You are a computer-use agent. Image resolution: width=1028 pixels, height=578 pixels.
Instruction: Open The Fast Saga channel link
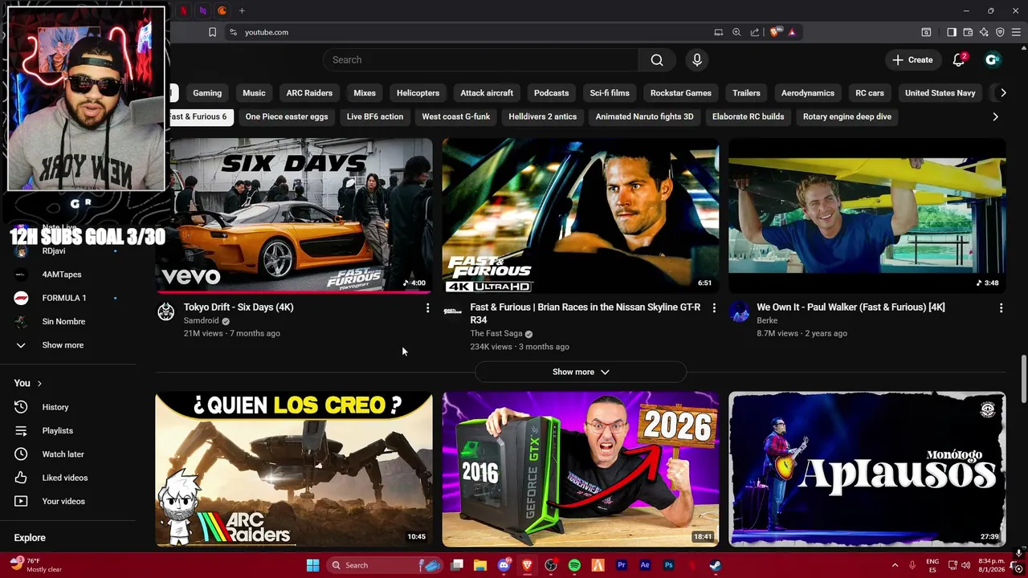click(496, 334)
